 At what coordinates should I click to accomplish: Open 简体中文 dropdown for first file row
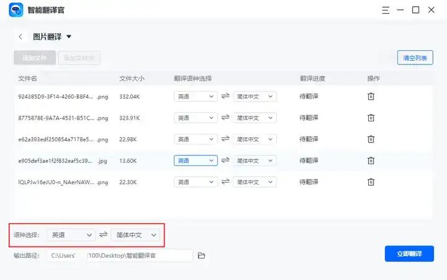coord(254,97)
